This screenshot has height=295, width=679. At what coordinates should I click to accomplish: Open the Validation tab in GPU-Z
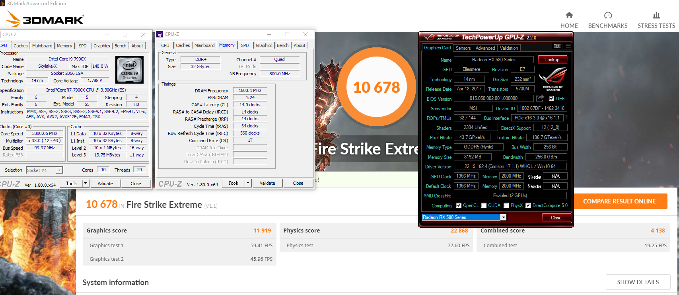(x=509, y=48)
